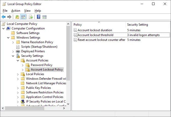This screenshot has width=171, height=117.
Task: Select Software Restriction Policies in tree
Action: (x=45, y=92)
